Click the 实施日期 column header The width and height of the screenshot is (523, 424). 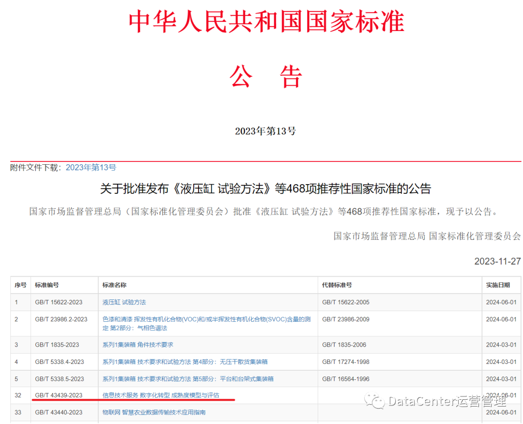(x=498, y=285)
